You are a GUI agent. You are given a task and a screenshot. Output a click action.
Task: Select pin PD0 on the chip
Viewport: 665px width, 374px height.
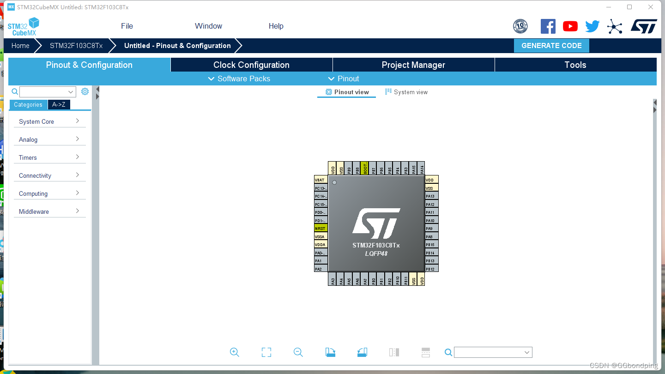pyautogui.click(x=320, y=212)
